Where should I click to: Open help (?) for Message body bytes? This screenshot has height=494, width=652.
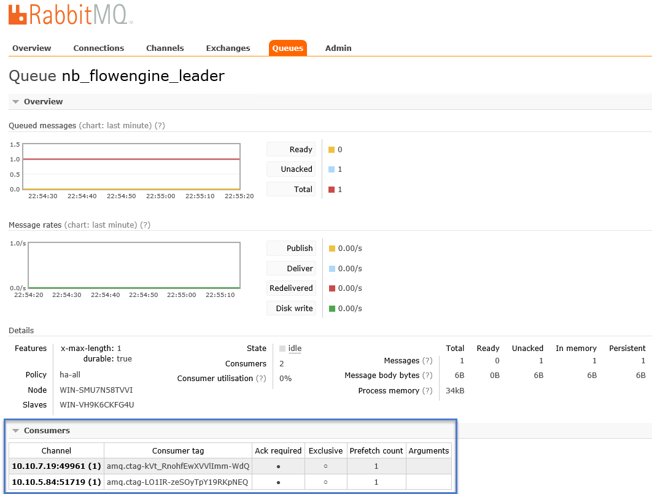pos(427,376)
